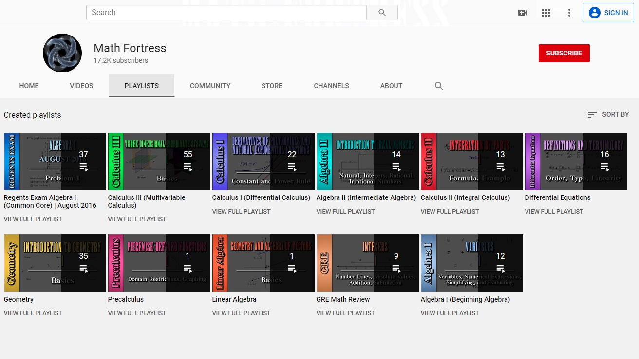Open the GRE Math Review playlist thumbnail
639x359 pixels.
368,263
